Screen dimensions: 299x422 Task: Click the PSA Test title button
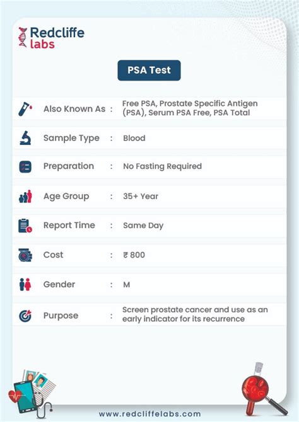(149, 71)
